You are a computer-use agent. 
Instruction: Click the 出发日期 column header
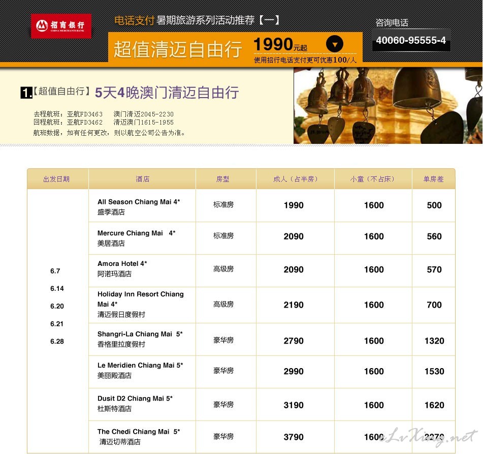click(x=56, y=179)
